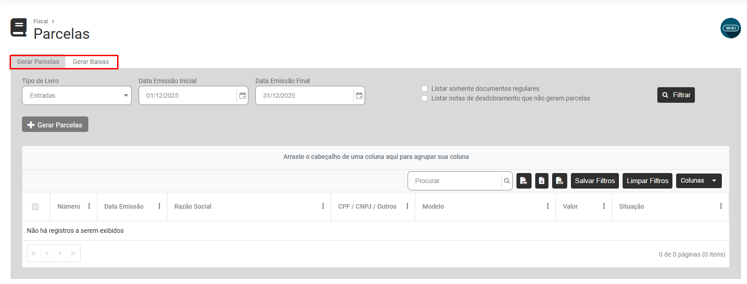Focus the Procurar search field
This screenshot has width=747, height=284.
click(455, 181)
